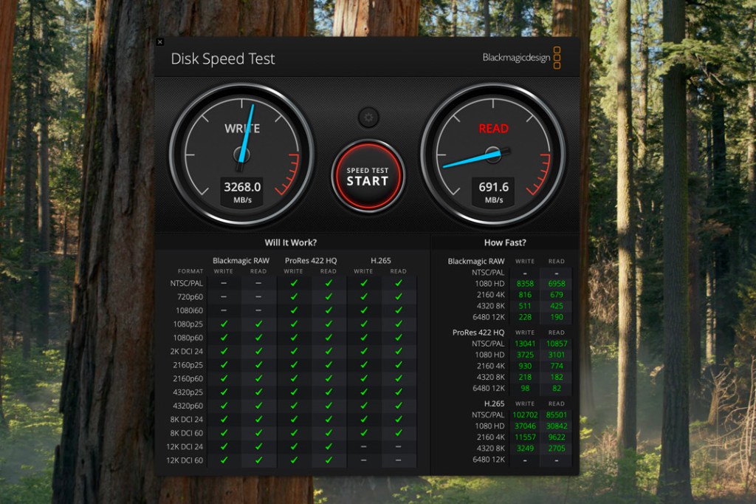Click ProRes 422 HQ 6480 12K read value 82
The image size is (756, 504).
point(557,388)
